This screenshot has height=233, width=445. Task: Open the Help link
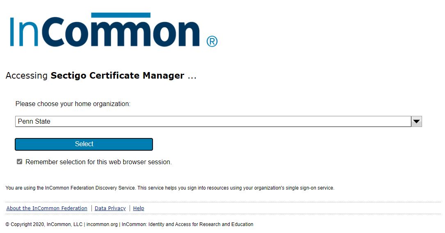(x=139, y=208)
